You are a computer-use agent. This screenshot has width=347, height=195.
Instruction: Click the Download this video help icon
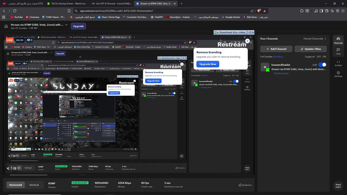click(x=250, y=32)
